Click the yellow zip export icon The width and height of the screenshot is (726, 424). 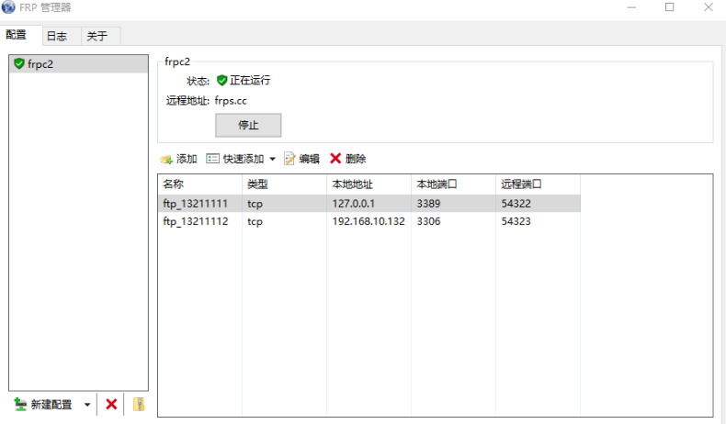pyautogui.click(x=139, y=404)
